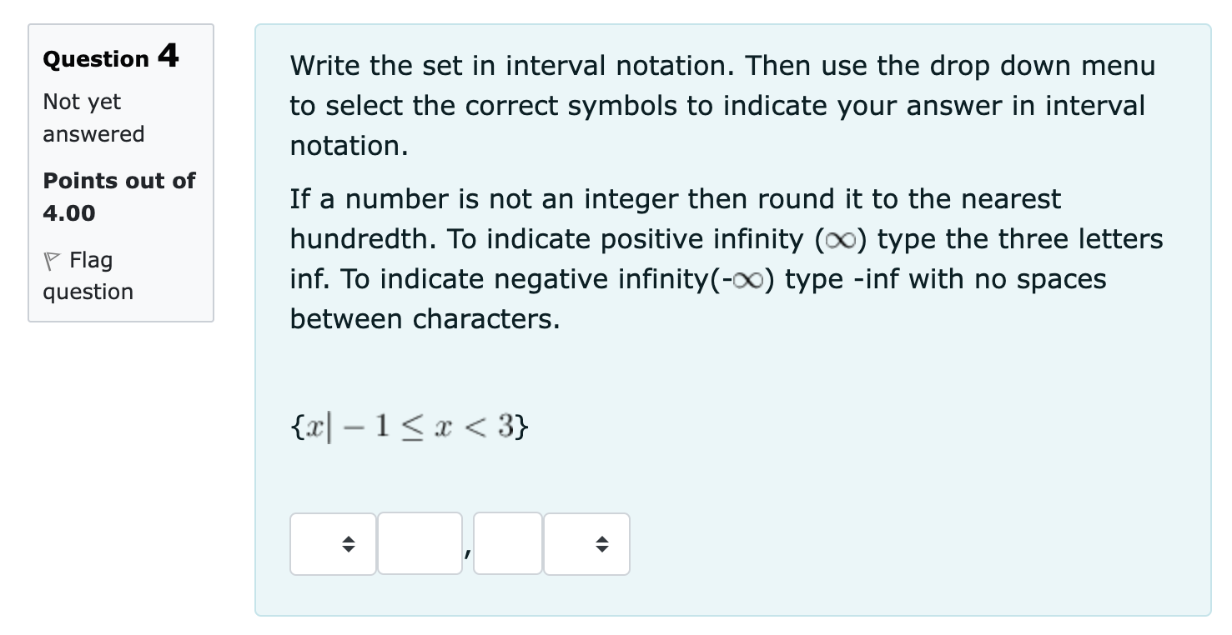Click the flag icon beside 'Flag question'
The width and height of the screenshot is (1232, 635).
click(51, 260)
